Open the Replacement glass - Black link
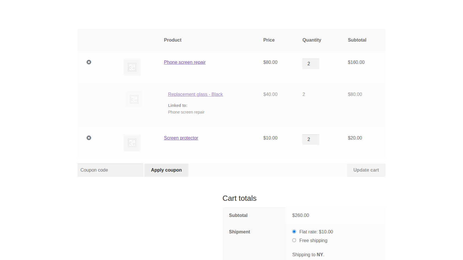The image size is (463, 260). click(195, 94)
